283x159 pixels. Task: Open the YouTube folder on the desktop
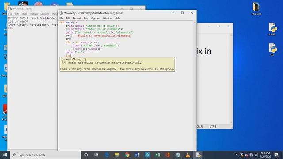(x=256, y=9)
